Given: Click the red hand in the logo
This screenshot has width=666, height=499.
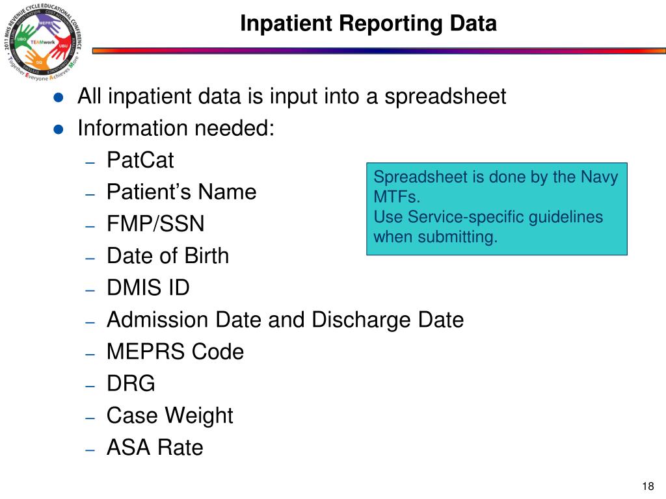Looking at the screenshot, I should (61, 47).
